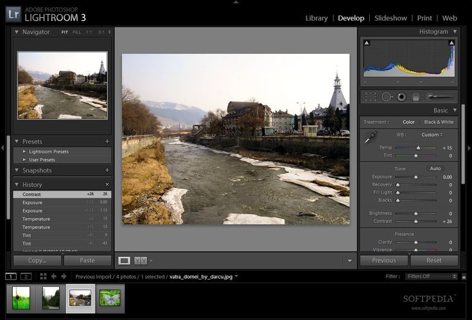
Task: Click the Reset button
Action: click(434, 260)
